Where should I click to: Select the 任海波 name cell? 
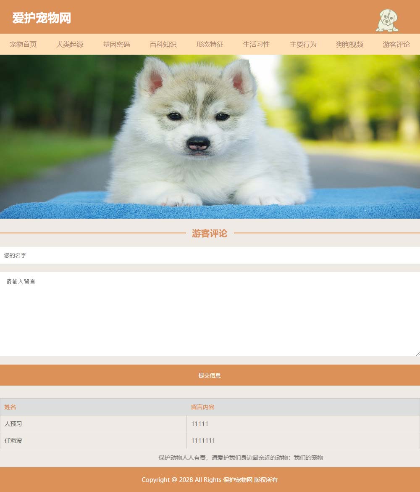(x=93, y=441)
